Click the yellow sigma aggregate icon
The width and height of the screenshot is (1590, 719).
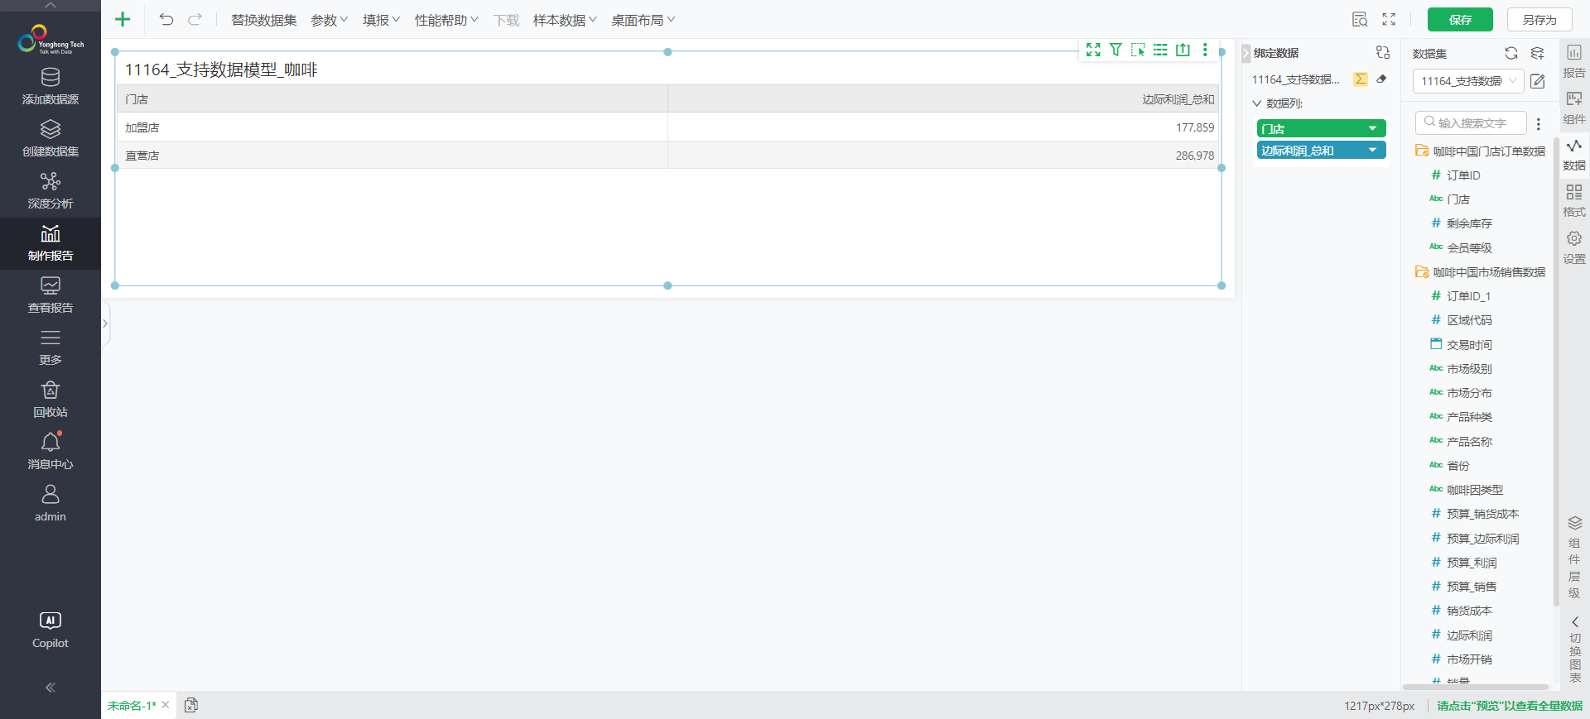(x=1361, y=79)
